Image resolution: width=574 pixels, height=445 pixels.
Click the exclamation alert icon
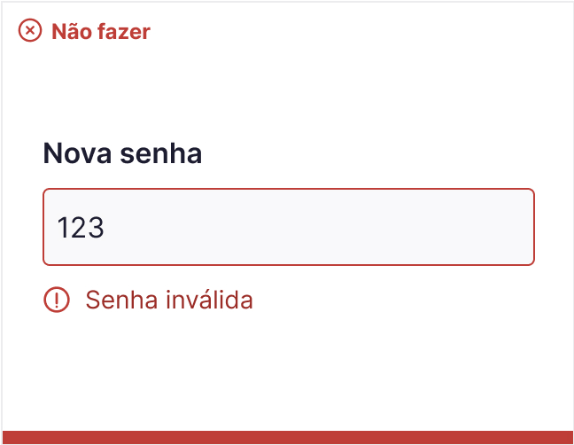tap(57, 300)
